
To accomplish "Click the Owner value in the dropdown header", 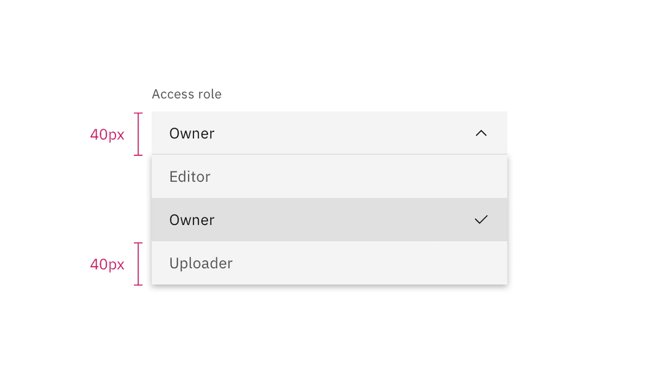I will point(192,134).
